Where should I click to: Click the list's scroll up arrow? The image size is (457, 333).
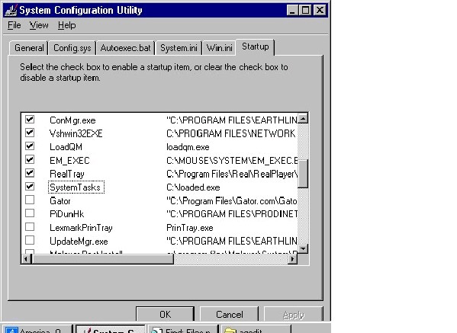(x=303, y=118)
